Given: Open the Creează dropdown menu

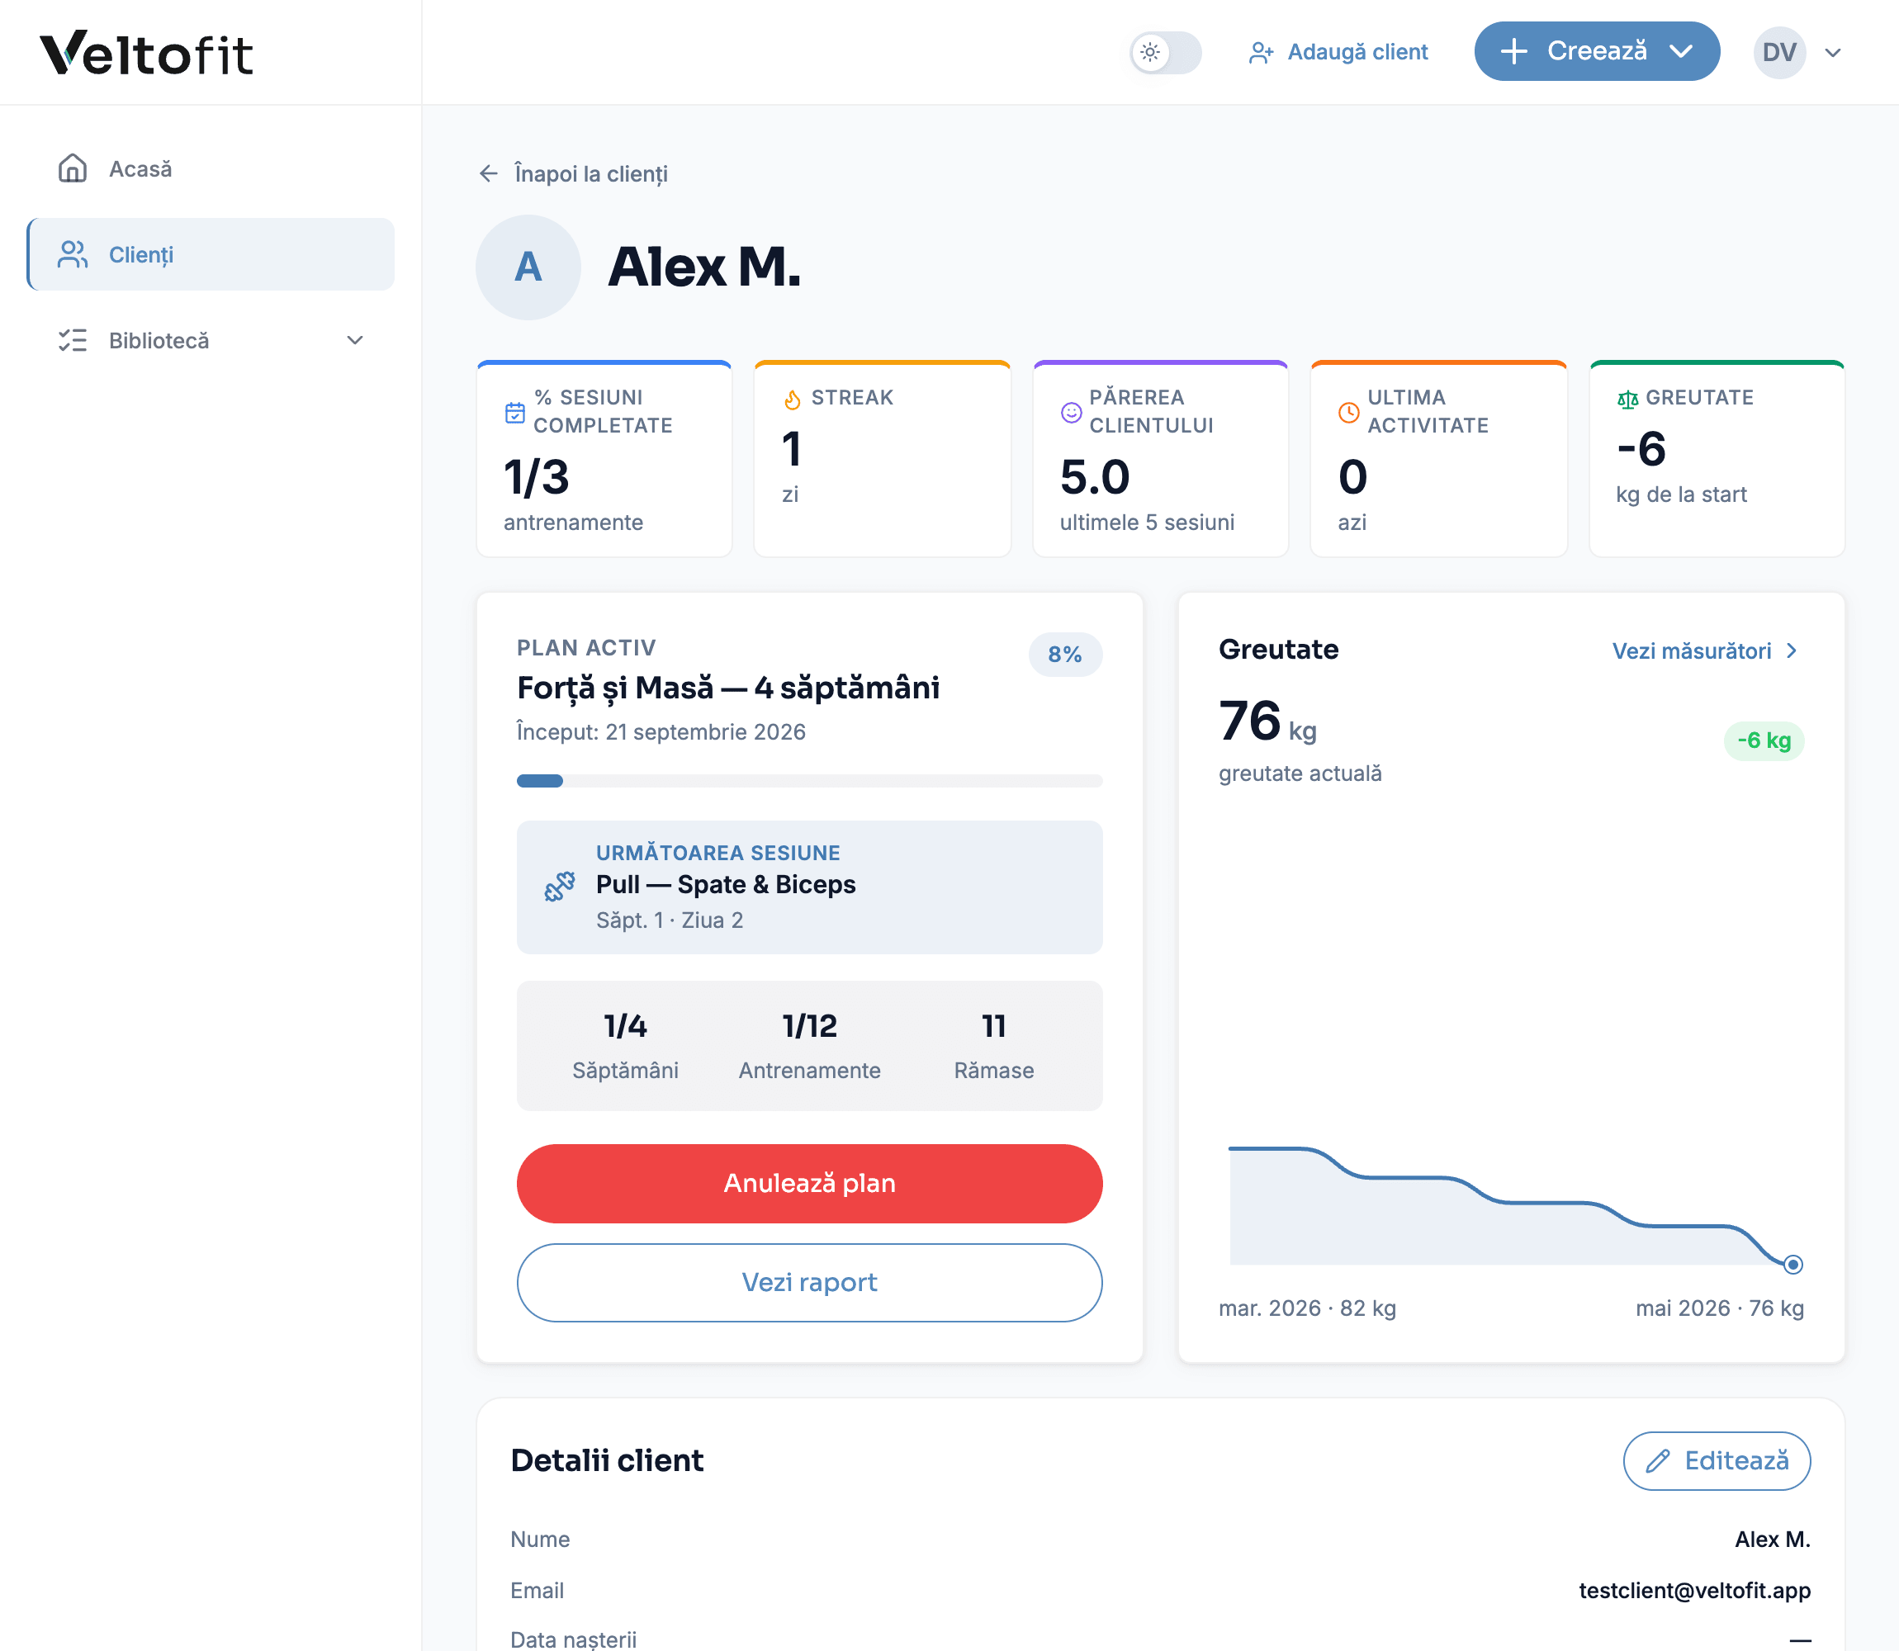Looking at the screenshot, I should [1596, 51].
